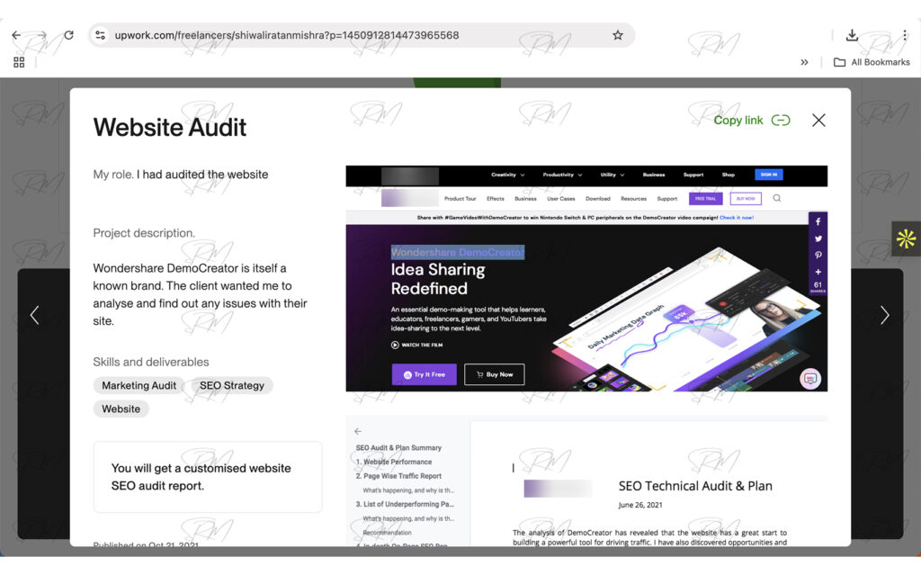
Task: Select 1. Website Performance outline item
Action: point(394,463)
